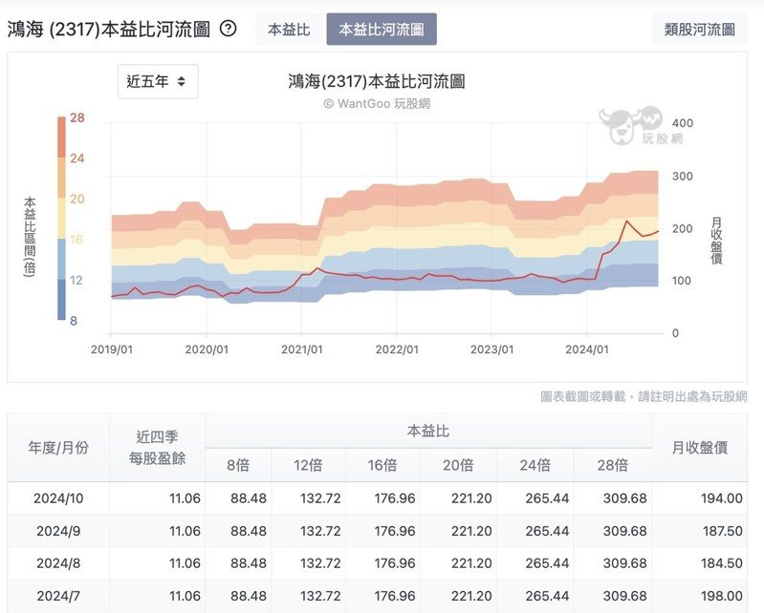Image resolution: width=764 pixels, height=613 pixels.
Task: Click the 16倍 column header
Action: (x=382, y=465)
